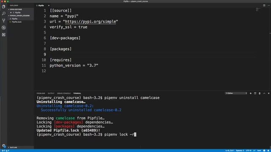Click the [requires] line in editor

click(x=61, y=60)
